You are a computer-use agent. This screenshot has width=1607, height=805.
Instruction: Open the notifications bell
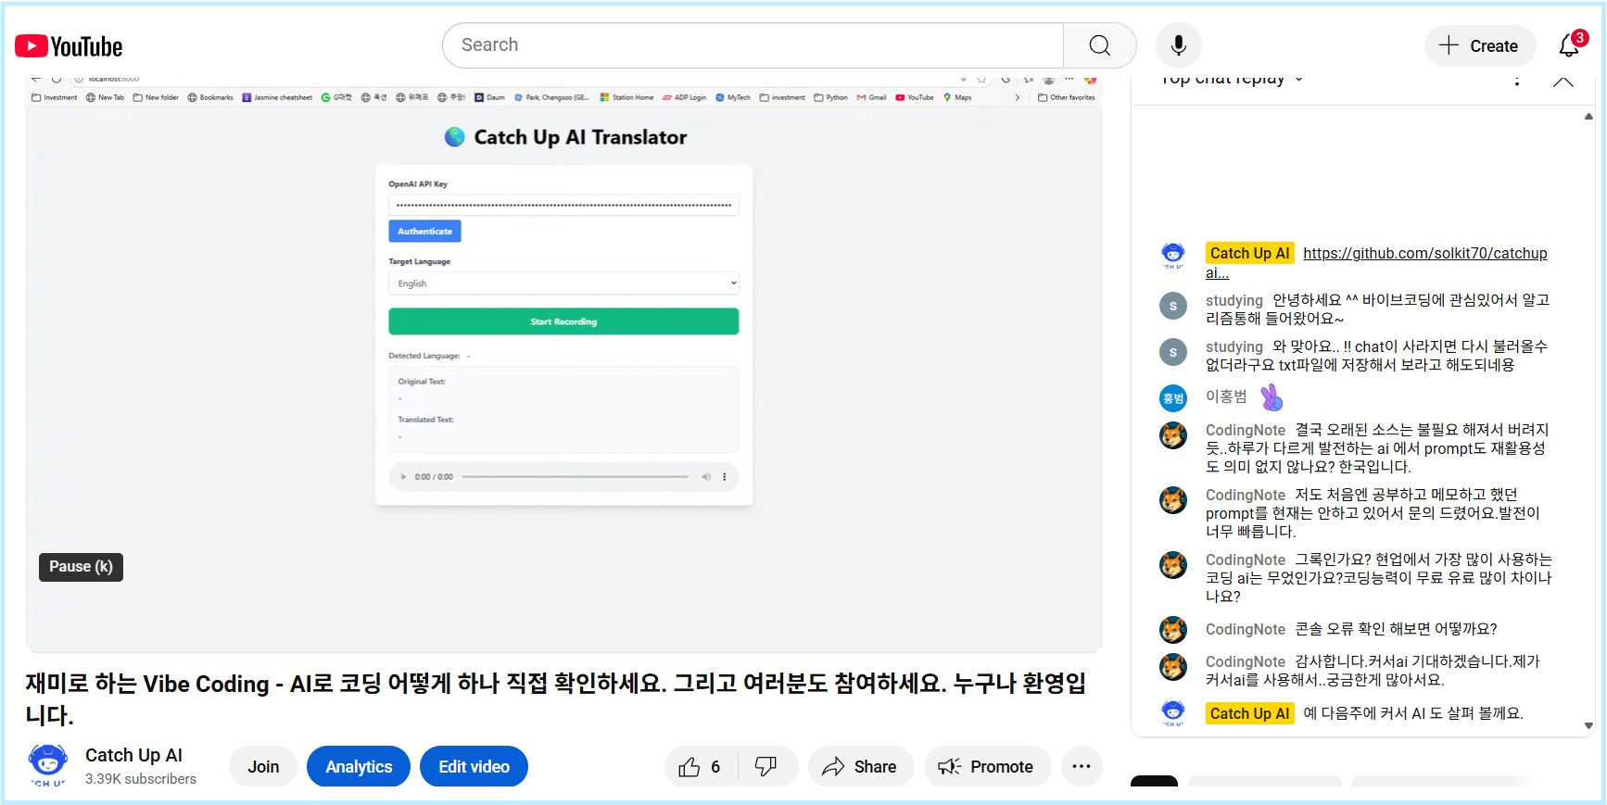1569,45
